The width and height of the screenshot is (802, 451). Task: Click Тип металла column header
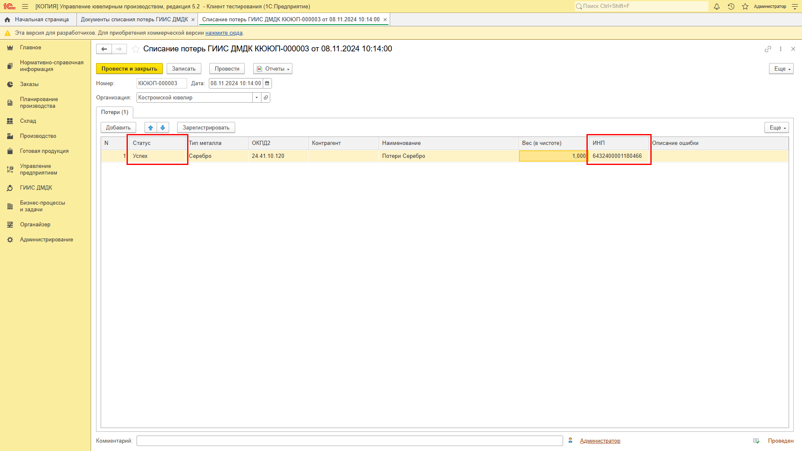click(x=217, y=143)
